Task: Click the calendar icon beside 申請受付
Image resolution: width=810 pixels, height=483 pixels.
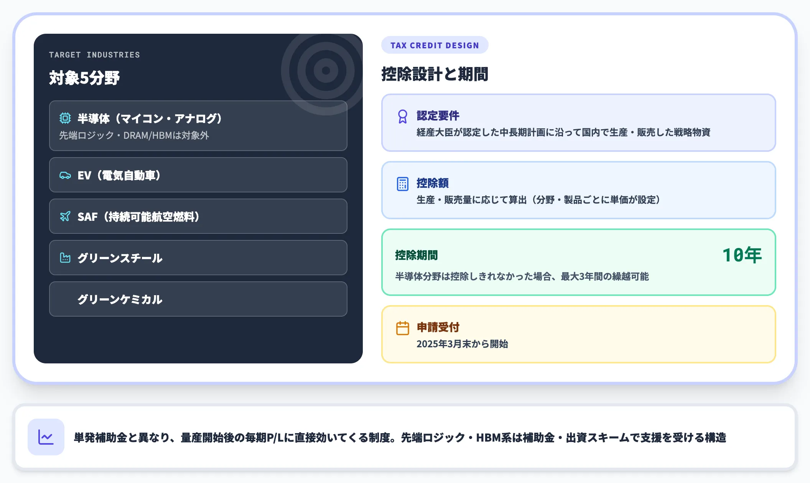Action: [402, 328]
